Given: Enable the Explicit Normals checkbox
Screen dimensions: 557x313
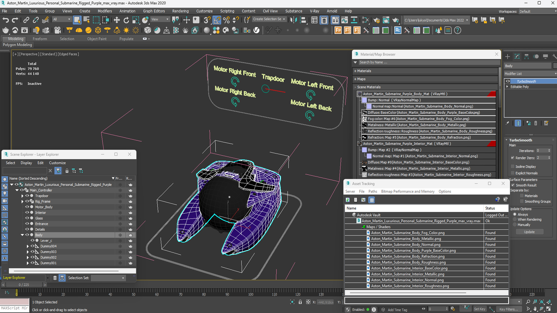Looking at the screenshot, I should 513,173.
